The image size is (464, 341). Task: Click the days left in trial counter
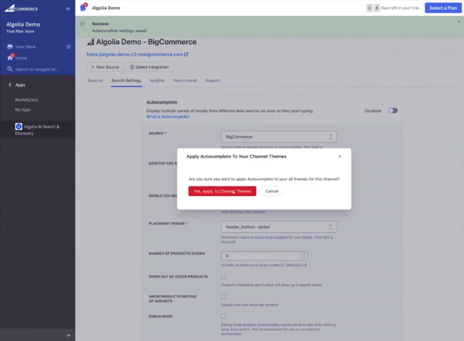[x=394, y=8]
